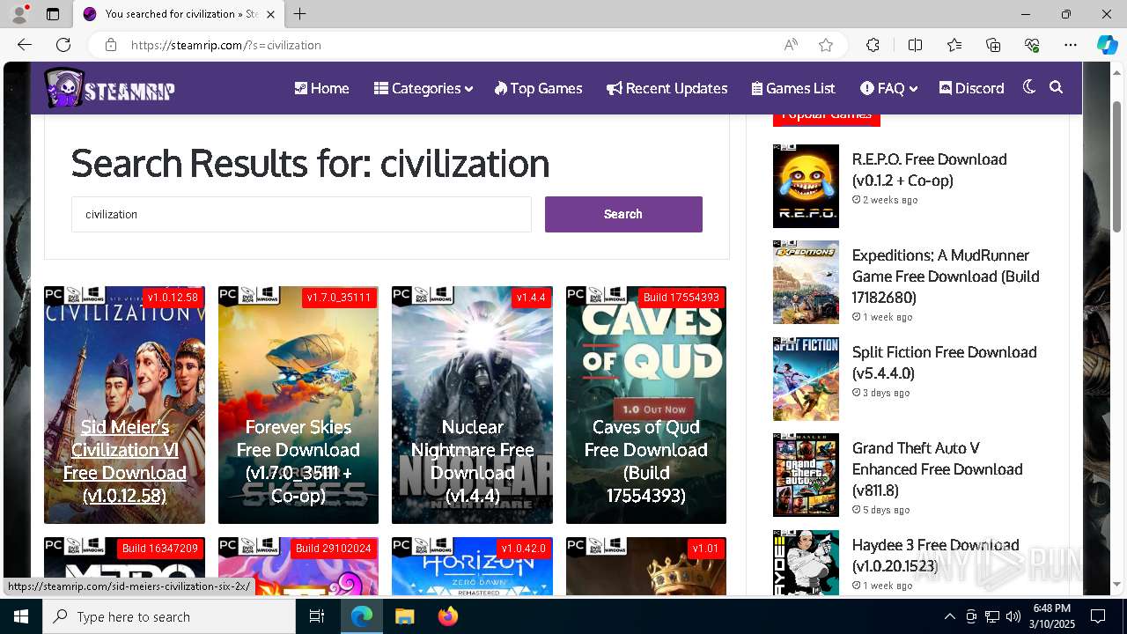Viewport: 1127px width, 634px height.
Task: Open Recent Updates menu item
Action: coord(667,88)
